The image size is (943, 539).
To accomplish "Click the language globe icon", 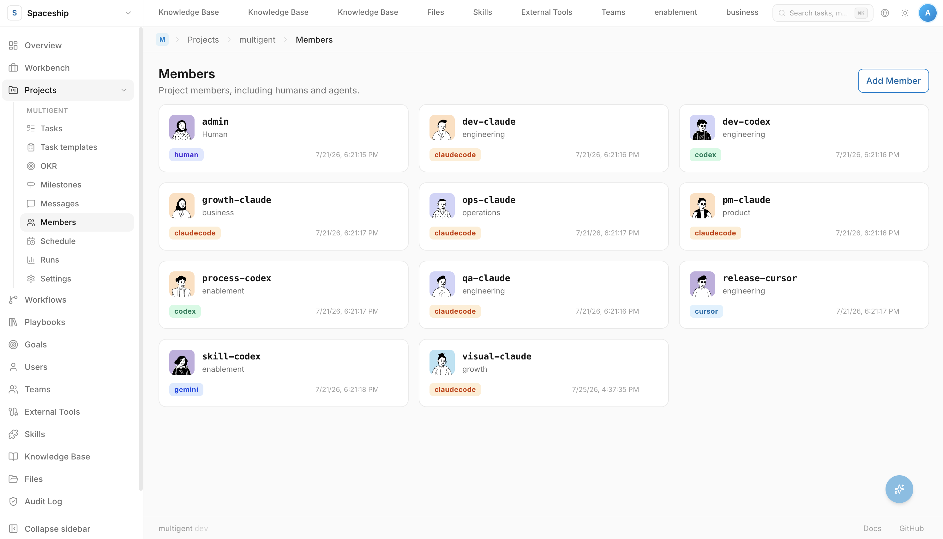I will 885,13.
